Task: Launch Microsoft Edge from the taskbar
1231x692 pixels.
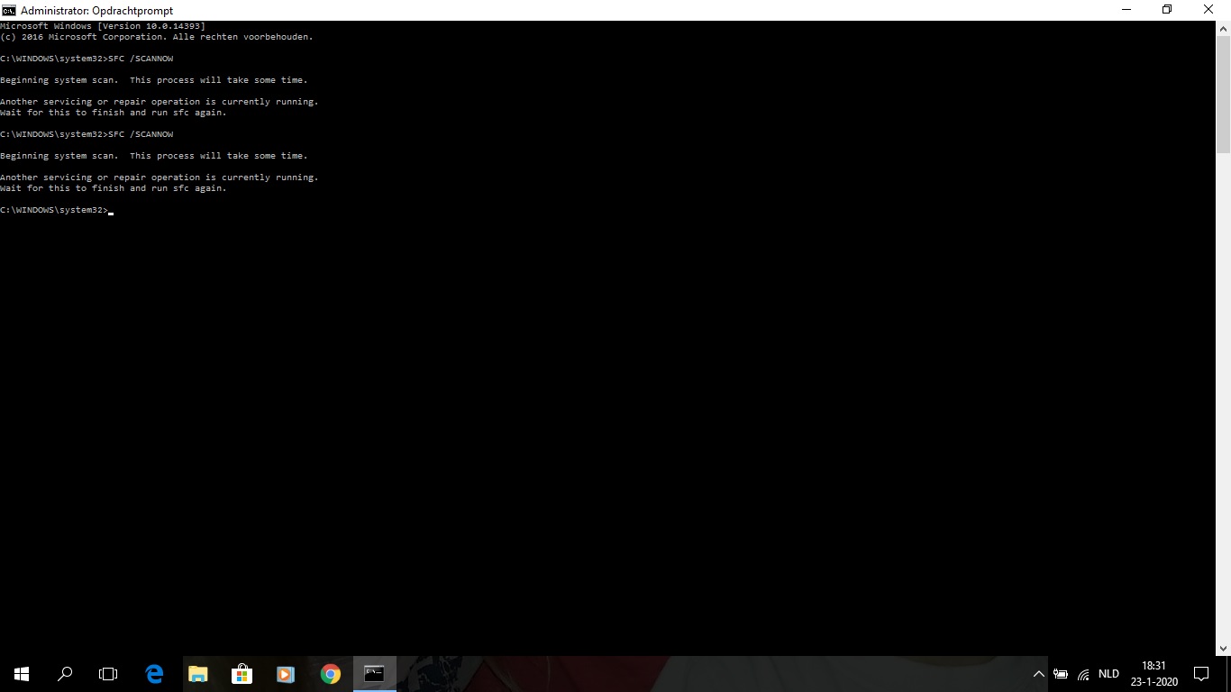Action: click(x=154, y=673)
